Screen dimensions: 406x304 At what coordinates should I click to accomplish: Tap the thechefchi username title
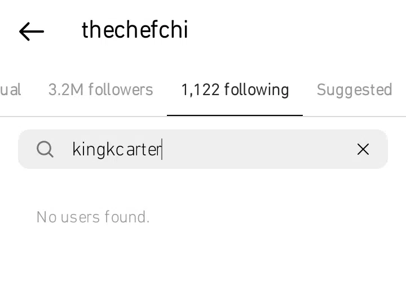[135, 30]
